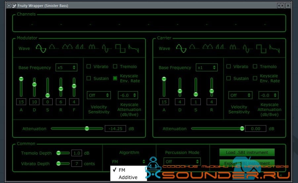Click Modulator Release slider handle

point(61,89)
